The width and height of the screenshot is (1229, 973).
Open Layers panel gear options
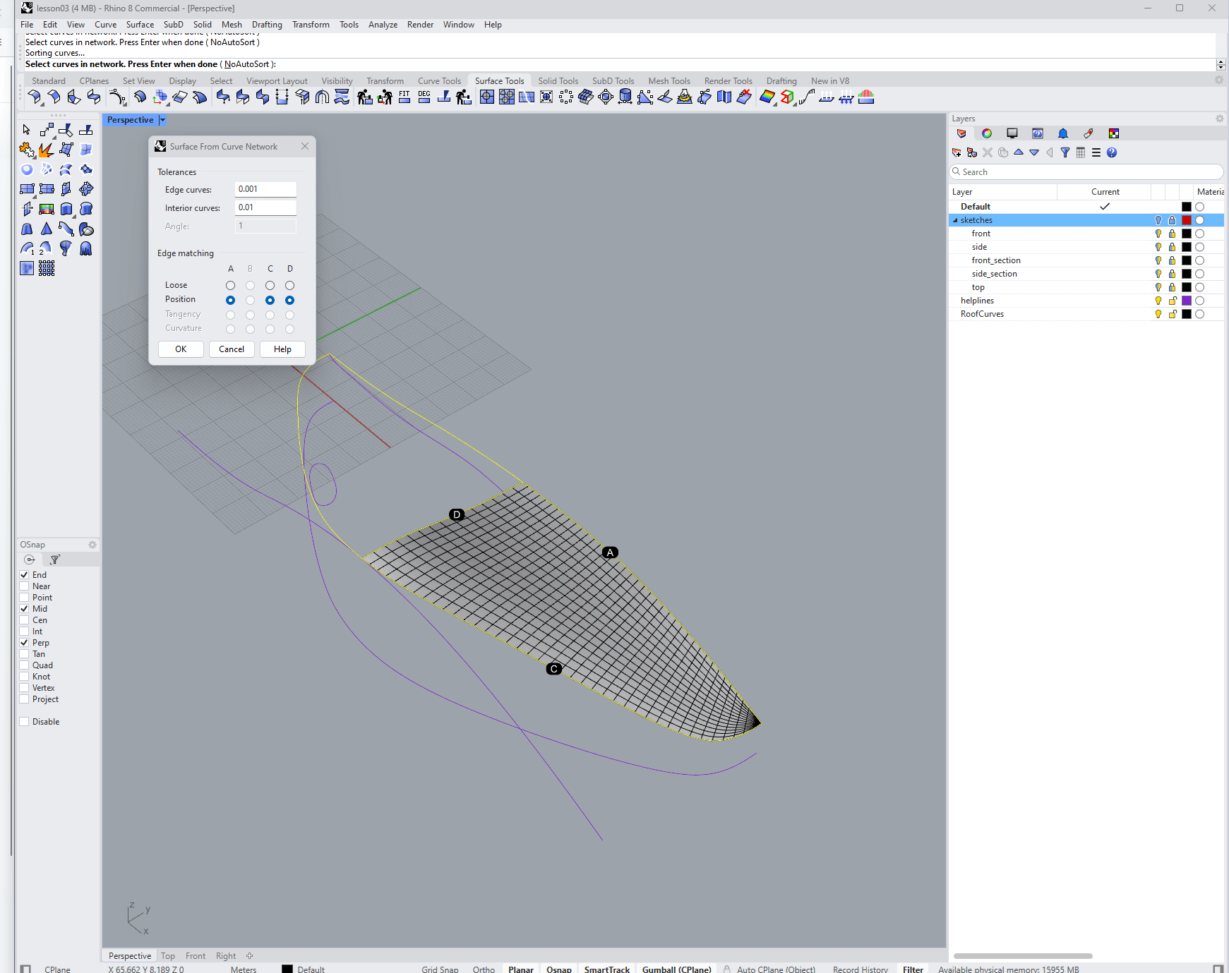click(1219, 119)
